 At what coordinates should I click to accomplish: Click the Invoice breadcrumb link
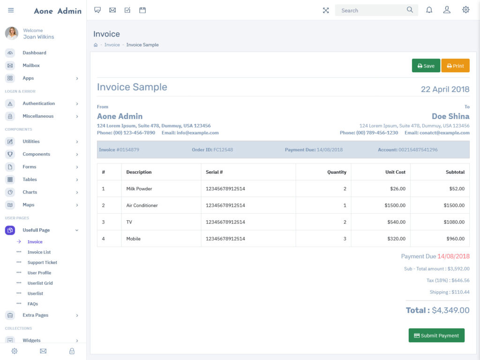(112, 45)
